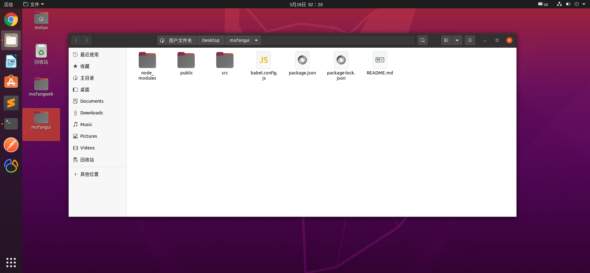
Task: Open Music in the sidebar
Action: tap(98, 125)
